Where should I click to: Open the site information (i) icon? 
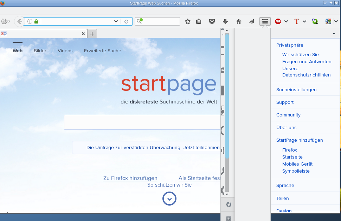coord(30,21)
